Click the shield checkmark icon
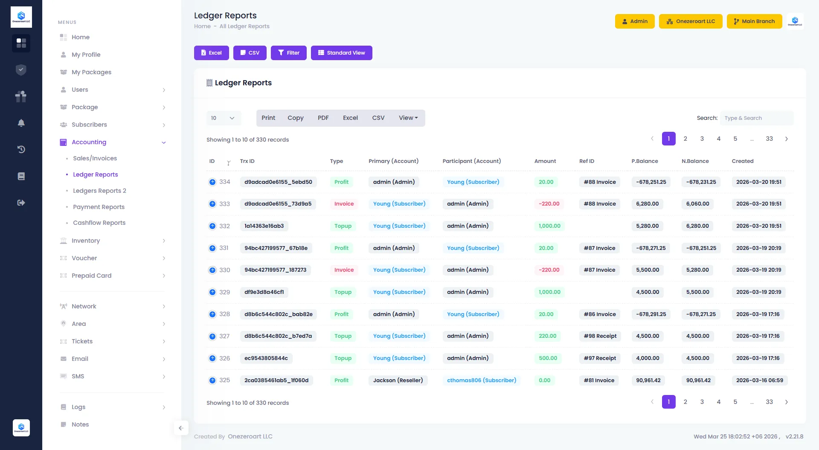This screenshot has height=450, width=819. click(21, 70)
